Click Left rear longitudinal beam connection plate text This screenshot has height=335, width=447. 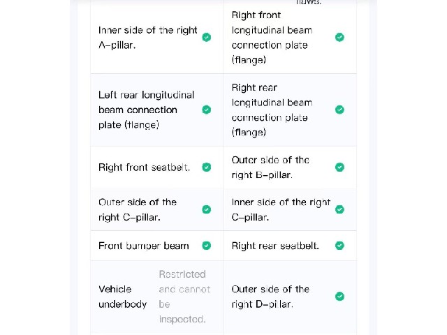pos(146,110)
